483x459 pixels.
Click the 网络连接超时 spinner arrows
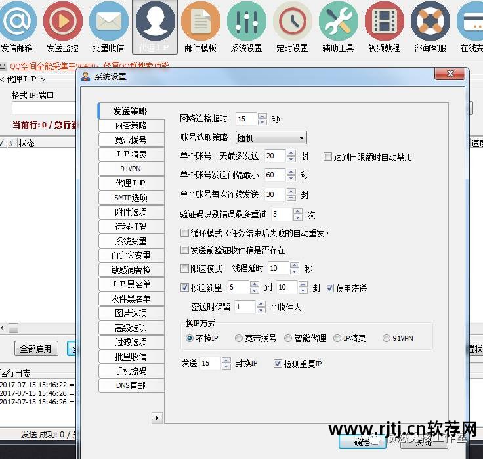pos(262,119)
